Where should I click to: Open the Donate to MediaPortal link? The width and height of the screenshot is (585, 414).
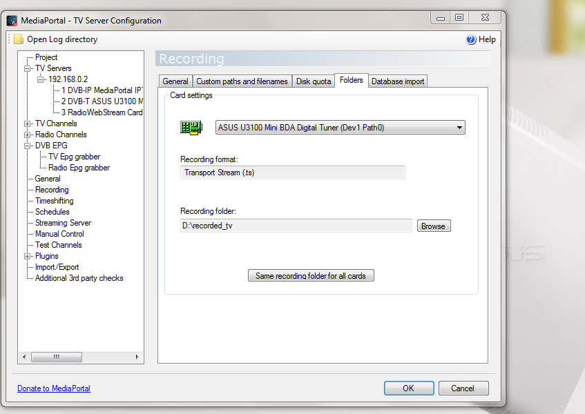(54, 388)
